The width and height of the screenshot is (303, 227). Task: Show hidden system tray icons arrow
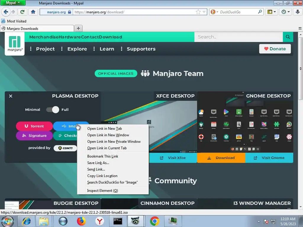[259, 221]
